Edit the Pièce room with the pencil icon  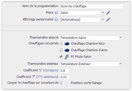point(108,13)
